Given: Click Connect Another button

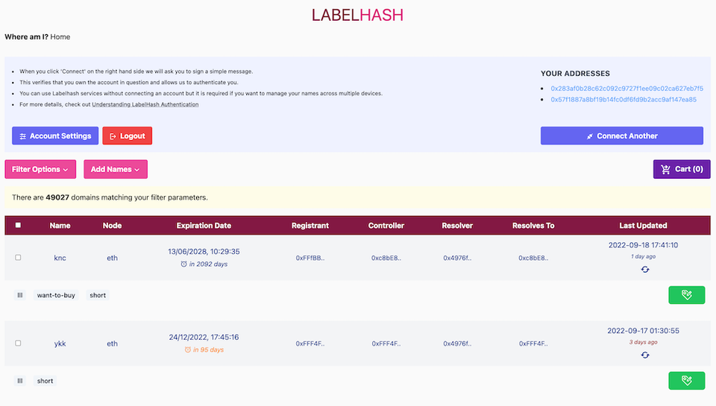Looking at the screenshot, I should pos(622,136).
